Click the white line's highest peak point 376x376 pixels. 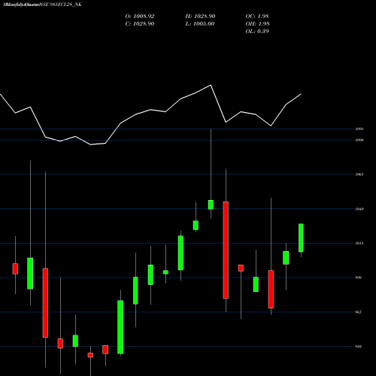pos(211,85)
